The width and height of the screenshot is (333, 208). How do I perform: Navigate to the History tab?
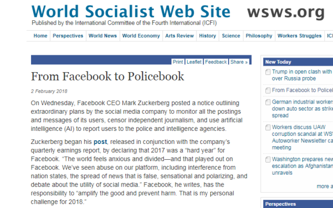pyautogui.click(x=207, y=36)
